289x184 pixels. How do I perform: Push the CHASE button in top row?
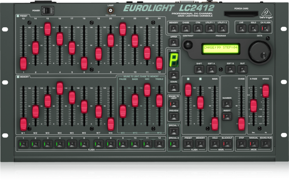186,28
